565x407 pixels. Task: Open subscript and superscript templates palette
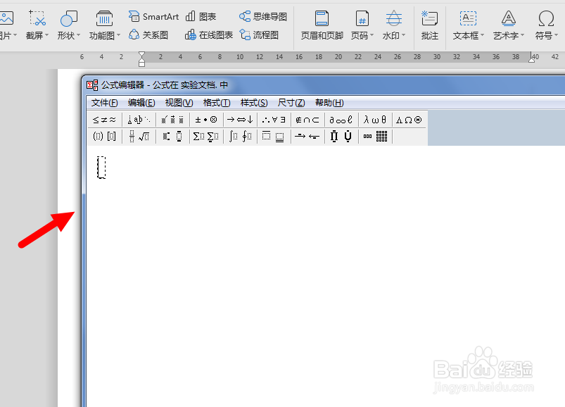(x=172, y=137)
